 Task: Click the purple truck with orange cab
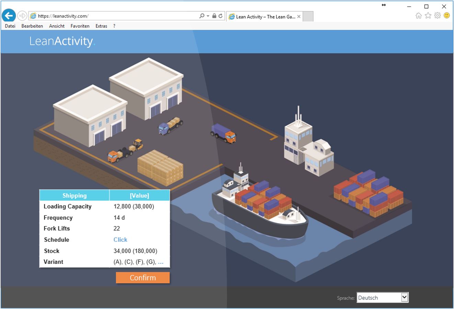224,133
